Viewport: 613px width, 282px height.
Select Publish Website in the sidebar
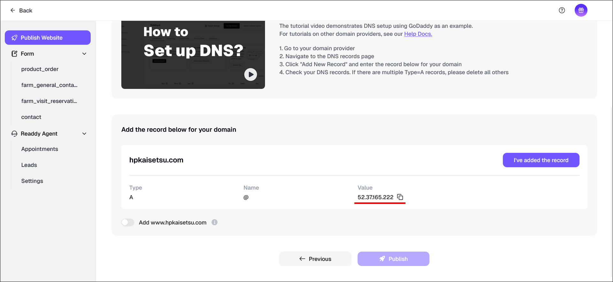[48, 38]
